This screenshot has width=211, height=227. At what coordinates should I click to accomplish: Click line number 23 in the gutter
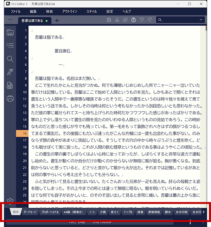(x=25, y=181)
